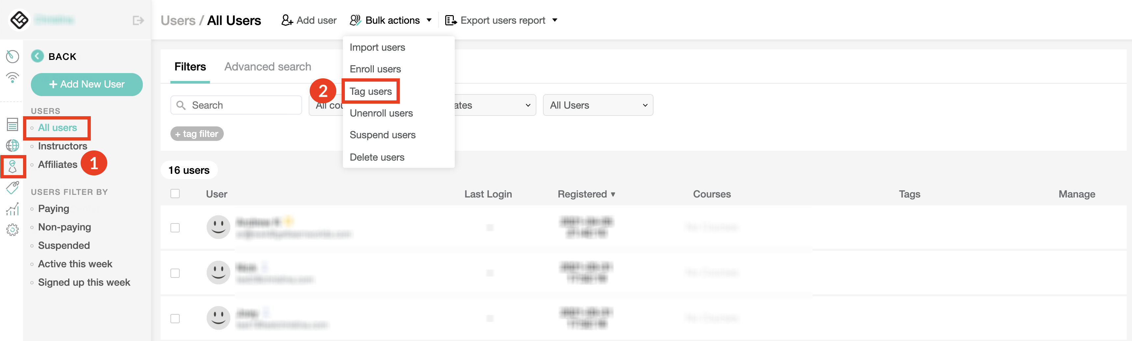
Task: Click inside the Search field
Action: click(x=236, y=105)
